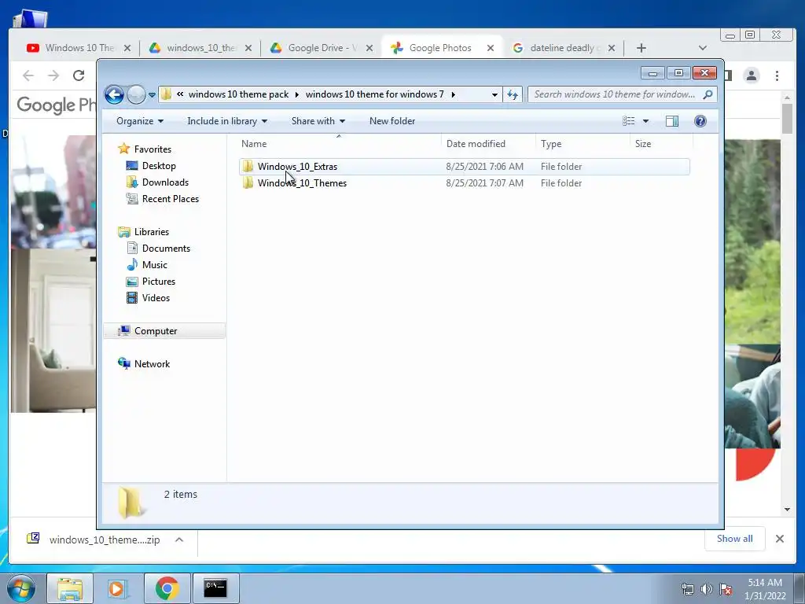The image size is (805, 604).
Task: Sort by Name column header
Action: [x=339, y=144]
